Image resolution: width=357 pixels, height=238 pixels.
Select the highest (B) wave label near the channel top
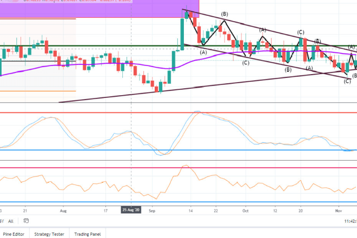224,14
